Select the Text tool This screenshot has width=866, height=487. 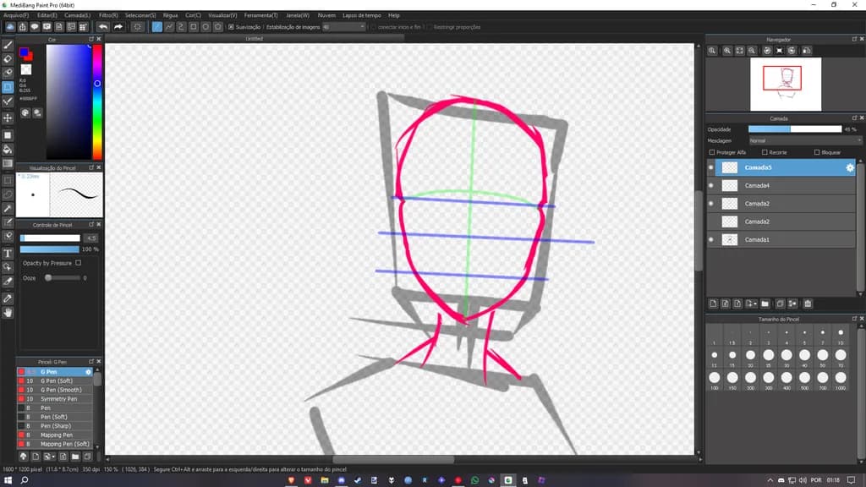point(8,254)
